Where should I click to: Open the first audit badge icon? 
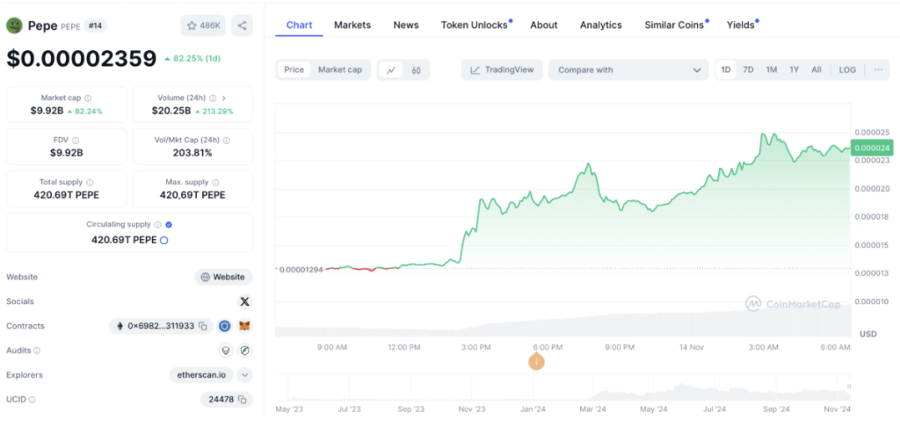point(225,350)
